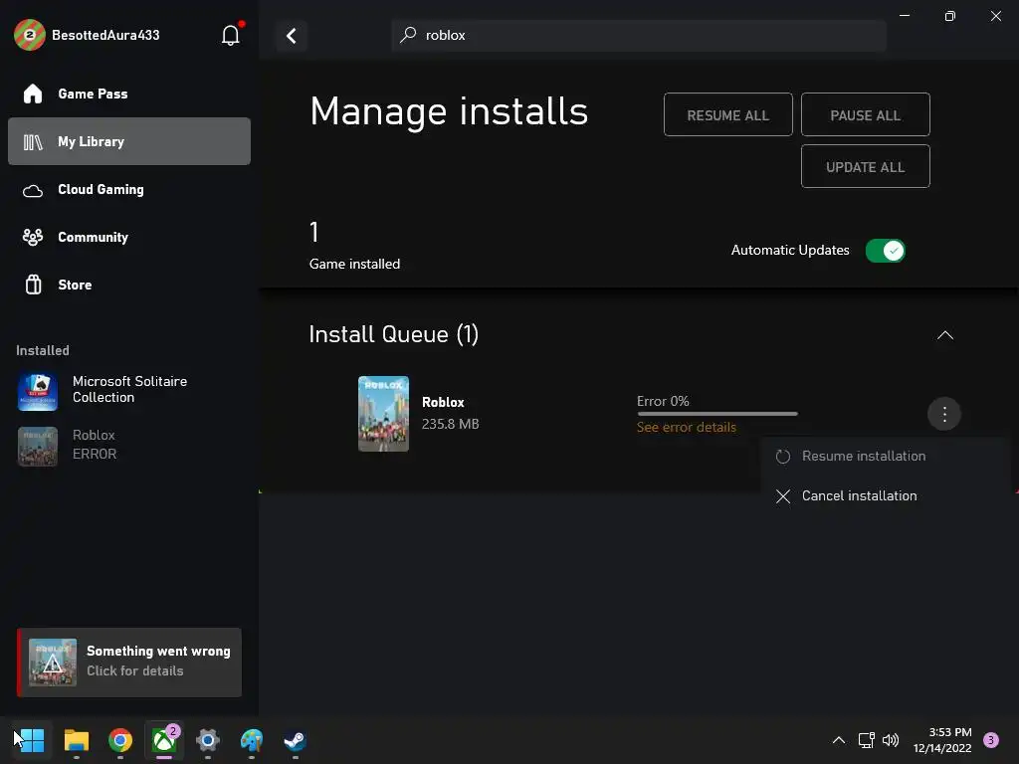Image resolution: width=1019 pixels, height=764 pixels.
Task: Open Paint app from taskbar
Action: pos(252,740)
